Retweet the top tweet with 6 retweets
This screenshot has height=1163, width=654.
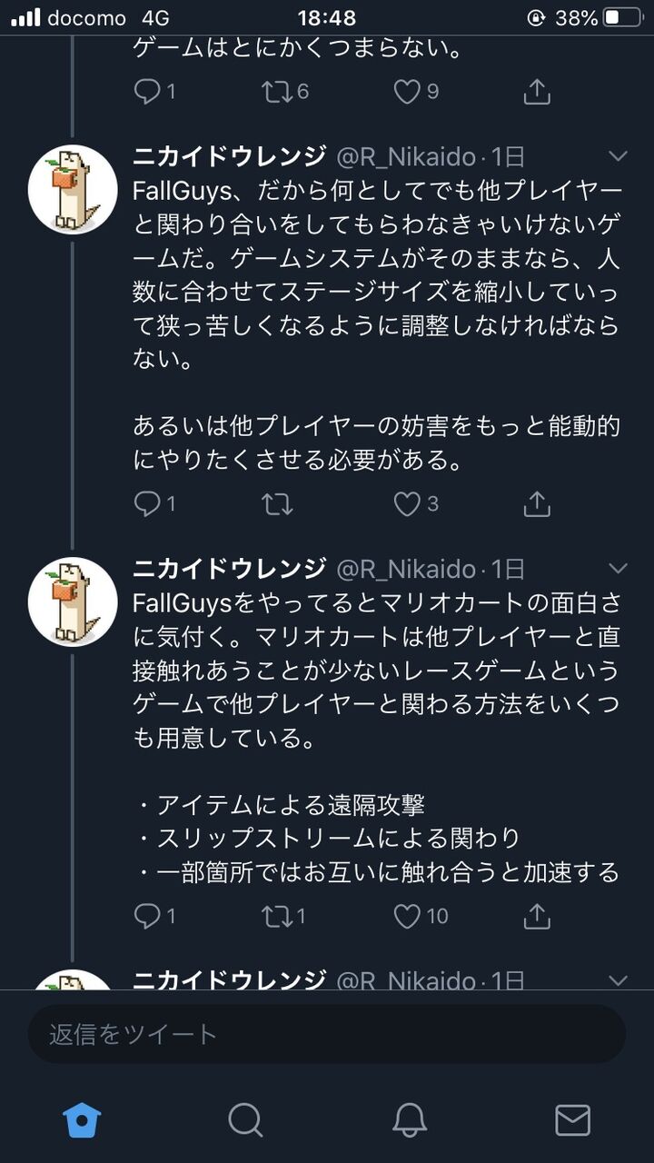[276, 92]
